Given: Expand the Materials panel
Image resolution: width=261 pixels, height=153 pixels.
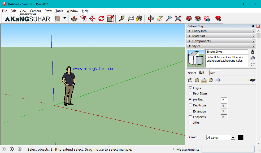Looking at the screenshot, I should (190, 36).
